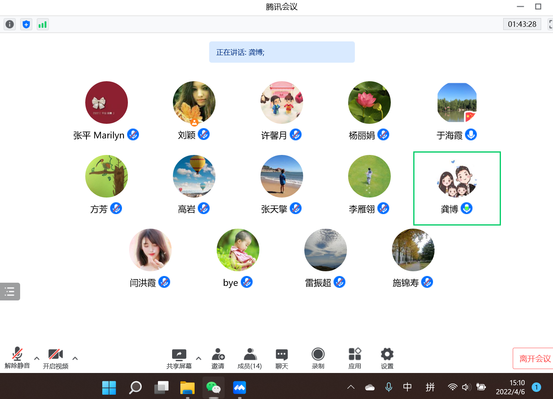
Task: View the 成员(14) member list
Action: click(249, 358)
